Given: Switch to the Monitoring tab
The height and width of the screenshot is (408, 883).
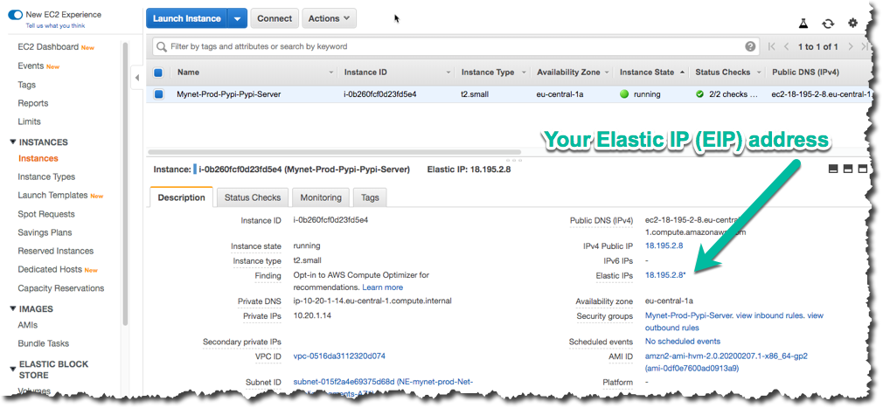Looking at the screenshot, I should pyautogui.click(x=321, y=197).
